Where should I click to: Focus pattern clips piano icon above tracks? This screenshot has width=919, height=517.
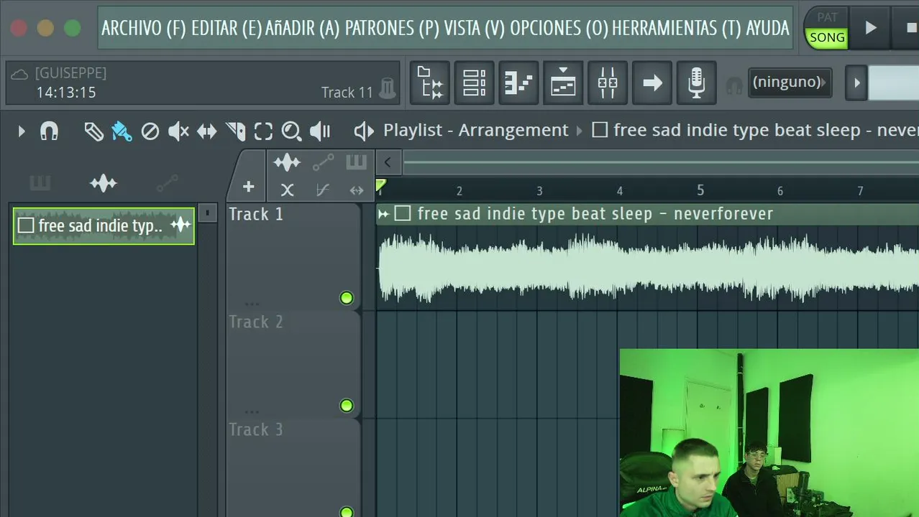click(x=357, y=162)
